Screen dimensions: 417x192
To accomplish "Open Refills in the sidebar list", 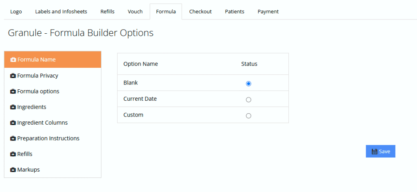I will click(x=53, y=154).
